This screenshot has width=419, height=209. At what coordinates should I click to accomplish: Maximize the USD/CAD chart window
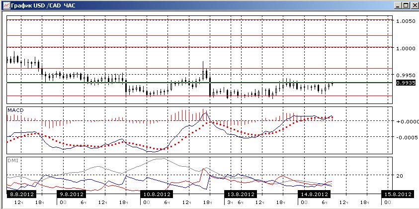point(406,5)
